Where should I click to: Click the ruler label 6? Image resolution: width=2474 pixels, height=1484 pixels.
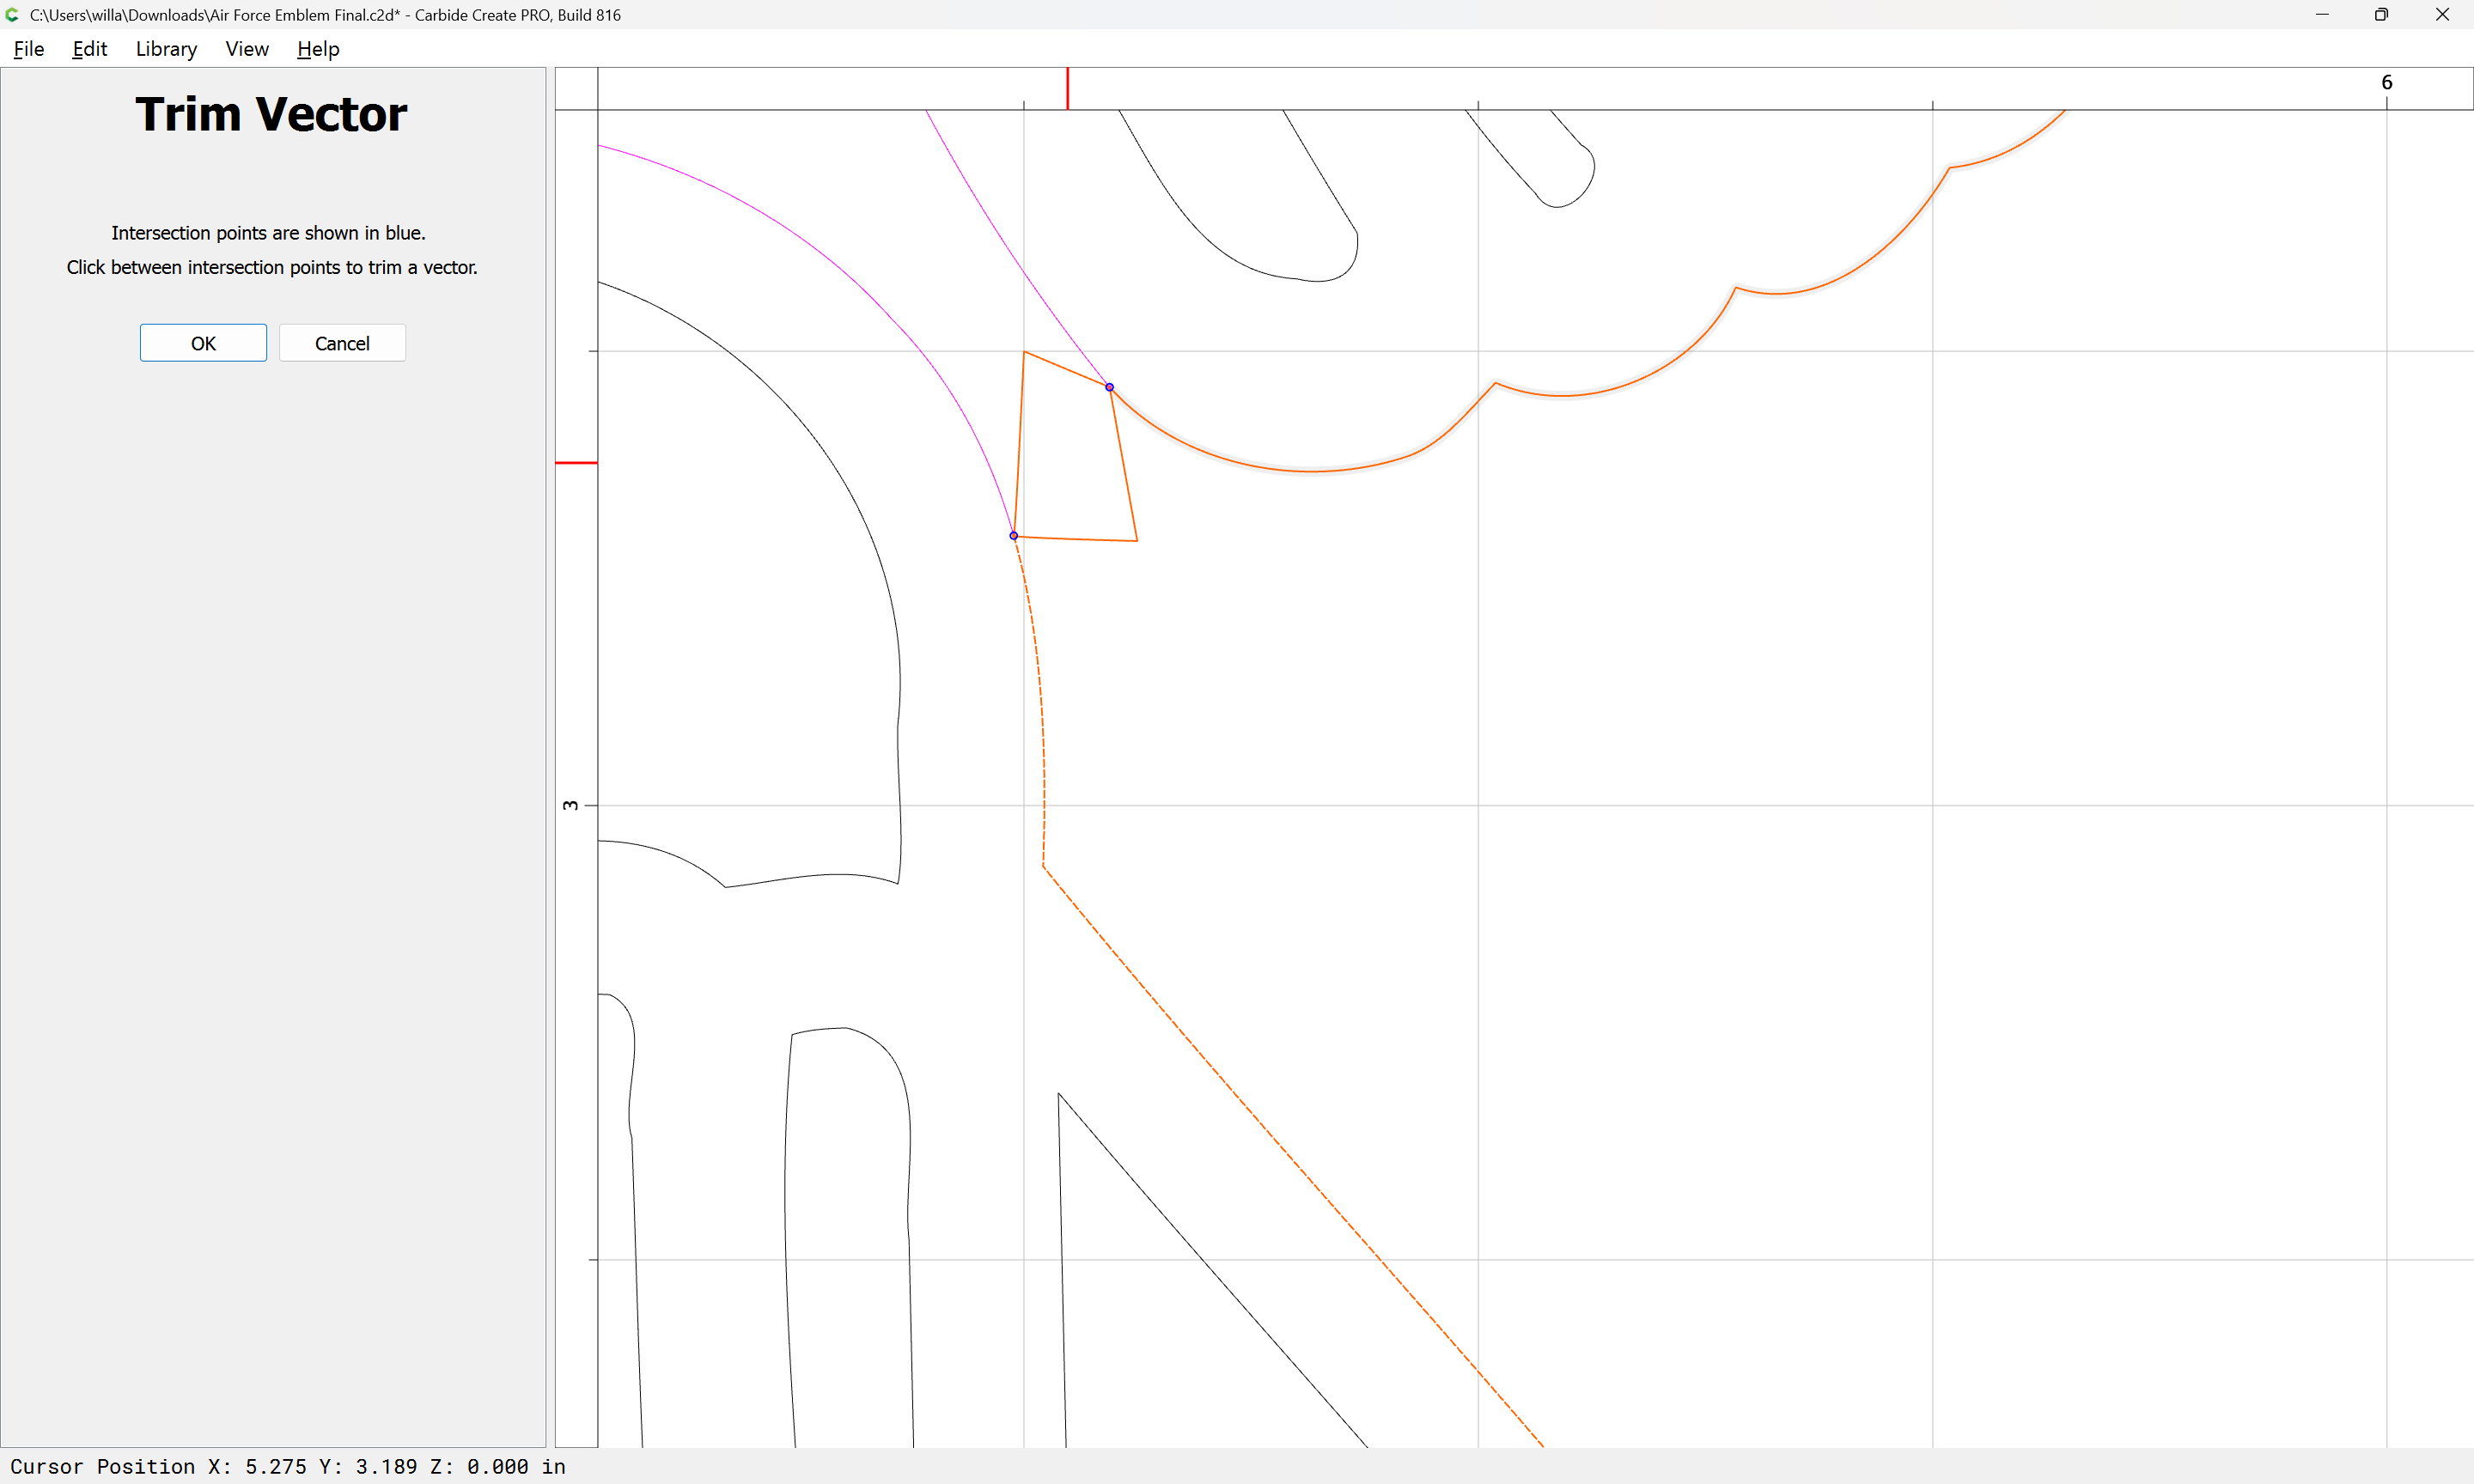click(x=2386, y=82)
